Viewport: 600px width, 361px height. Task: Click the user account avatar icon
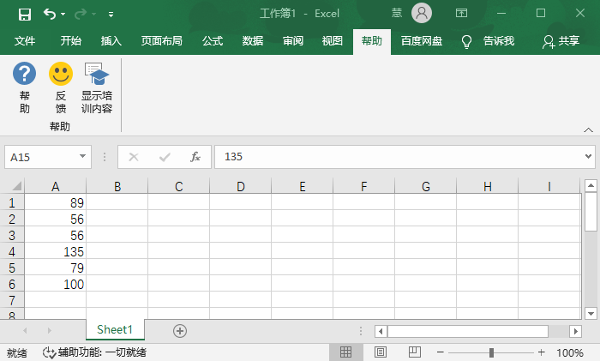click(422, 13)
